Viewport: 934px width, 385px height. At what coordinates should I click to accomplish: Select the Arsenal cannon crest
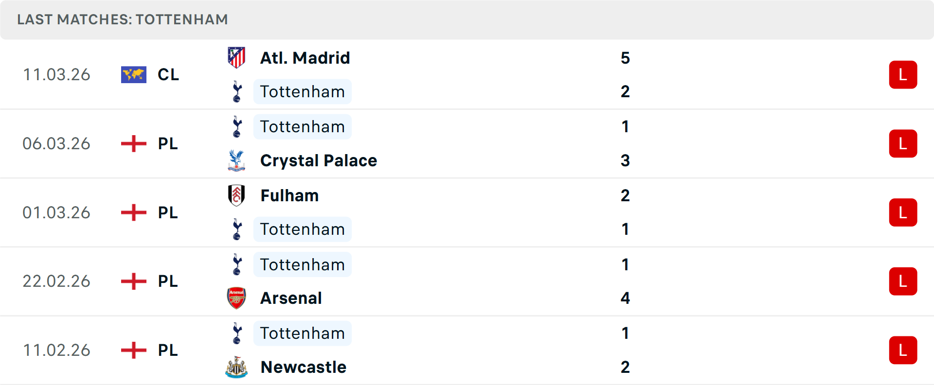tap(236, 298)
